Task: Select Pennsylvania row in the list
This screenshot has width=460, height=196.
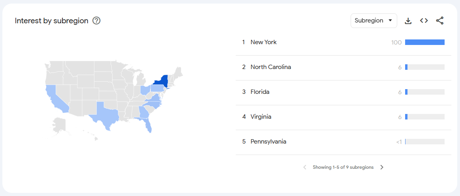Action: click(x=340, y=142)
